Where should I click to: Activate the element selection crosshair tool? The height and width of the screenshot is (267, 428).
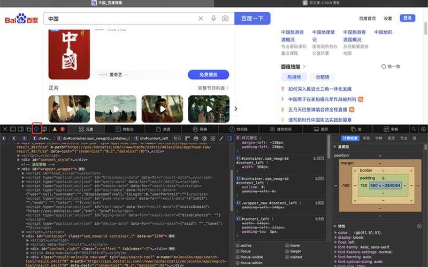(36, 129)
